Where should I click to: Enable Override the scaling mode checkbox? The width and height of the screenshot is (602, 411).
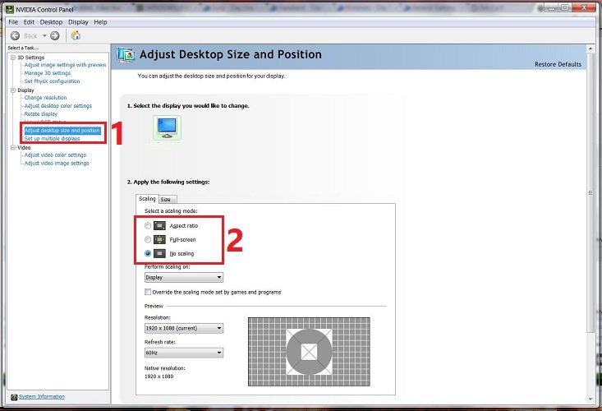point(148,292)
